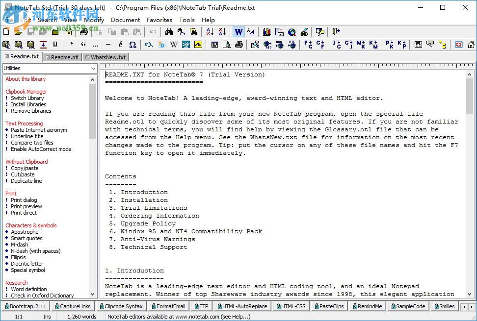Click the New document icon
The image size is (477, 321).
[x=6, y=31]
